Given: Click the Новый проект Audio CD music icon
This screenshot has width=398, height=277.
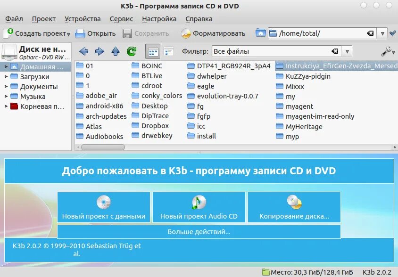Looking at the screenshot, I should [x=199, y=202].
